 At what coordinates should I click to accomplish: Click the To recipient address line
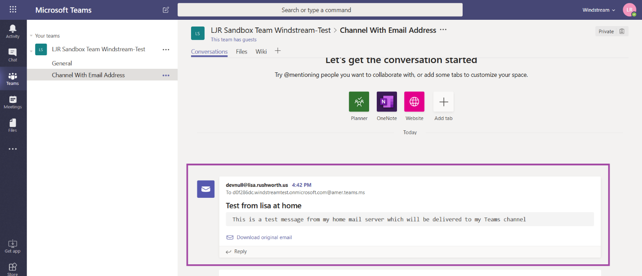point(295,192)
